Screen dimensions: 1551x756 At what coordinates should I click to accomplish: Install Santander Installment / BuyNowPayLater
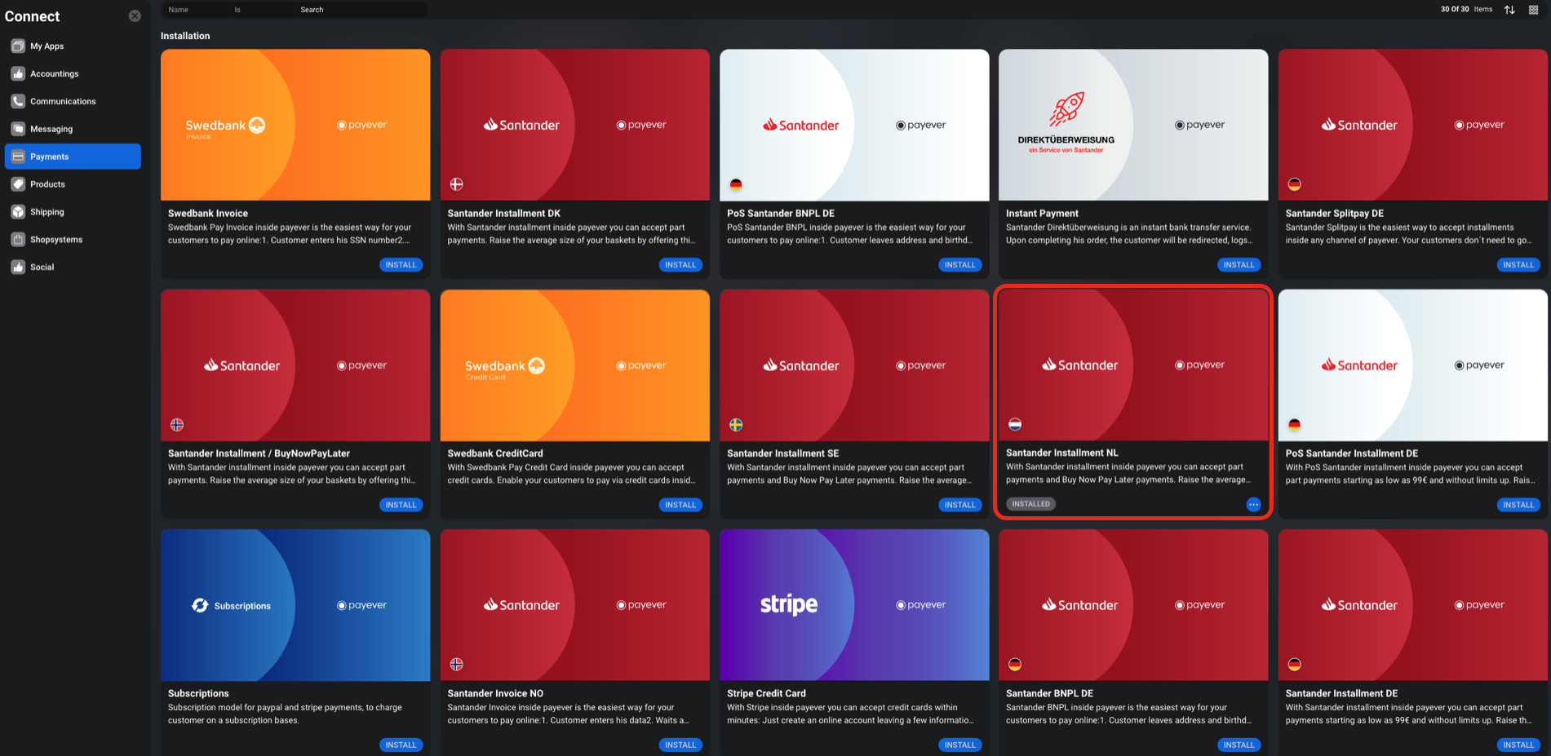point(401,505)
